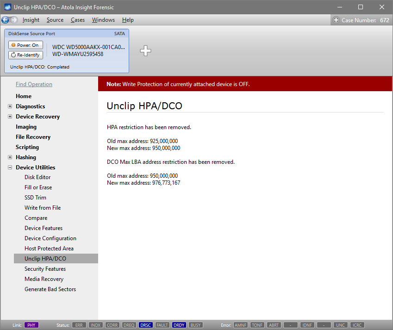Viewport: 393px width, 330px height.
Task: Select the WDC WD5000AAKX device panel
Action: tap(88, 50)
